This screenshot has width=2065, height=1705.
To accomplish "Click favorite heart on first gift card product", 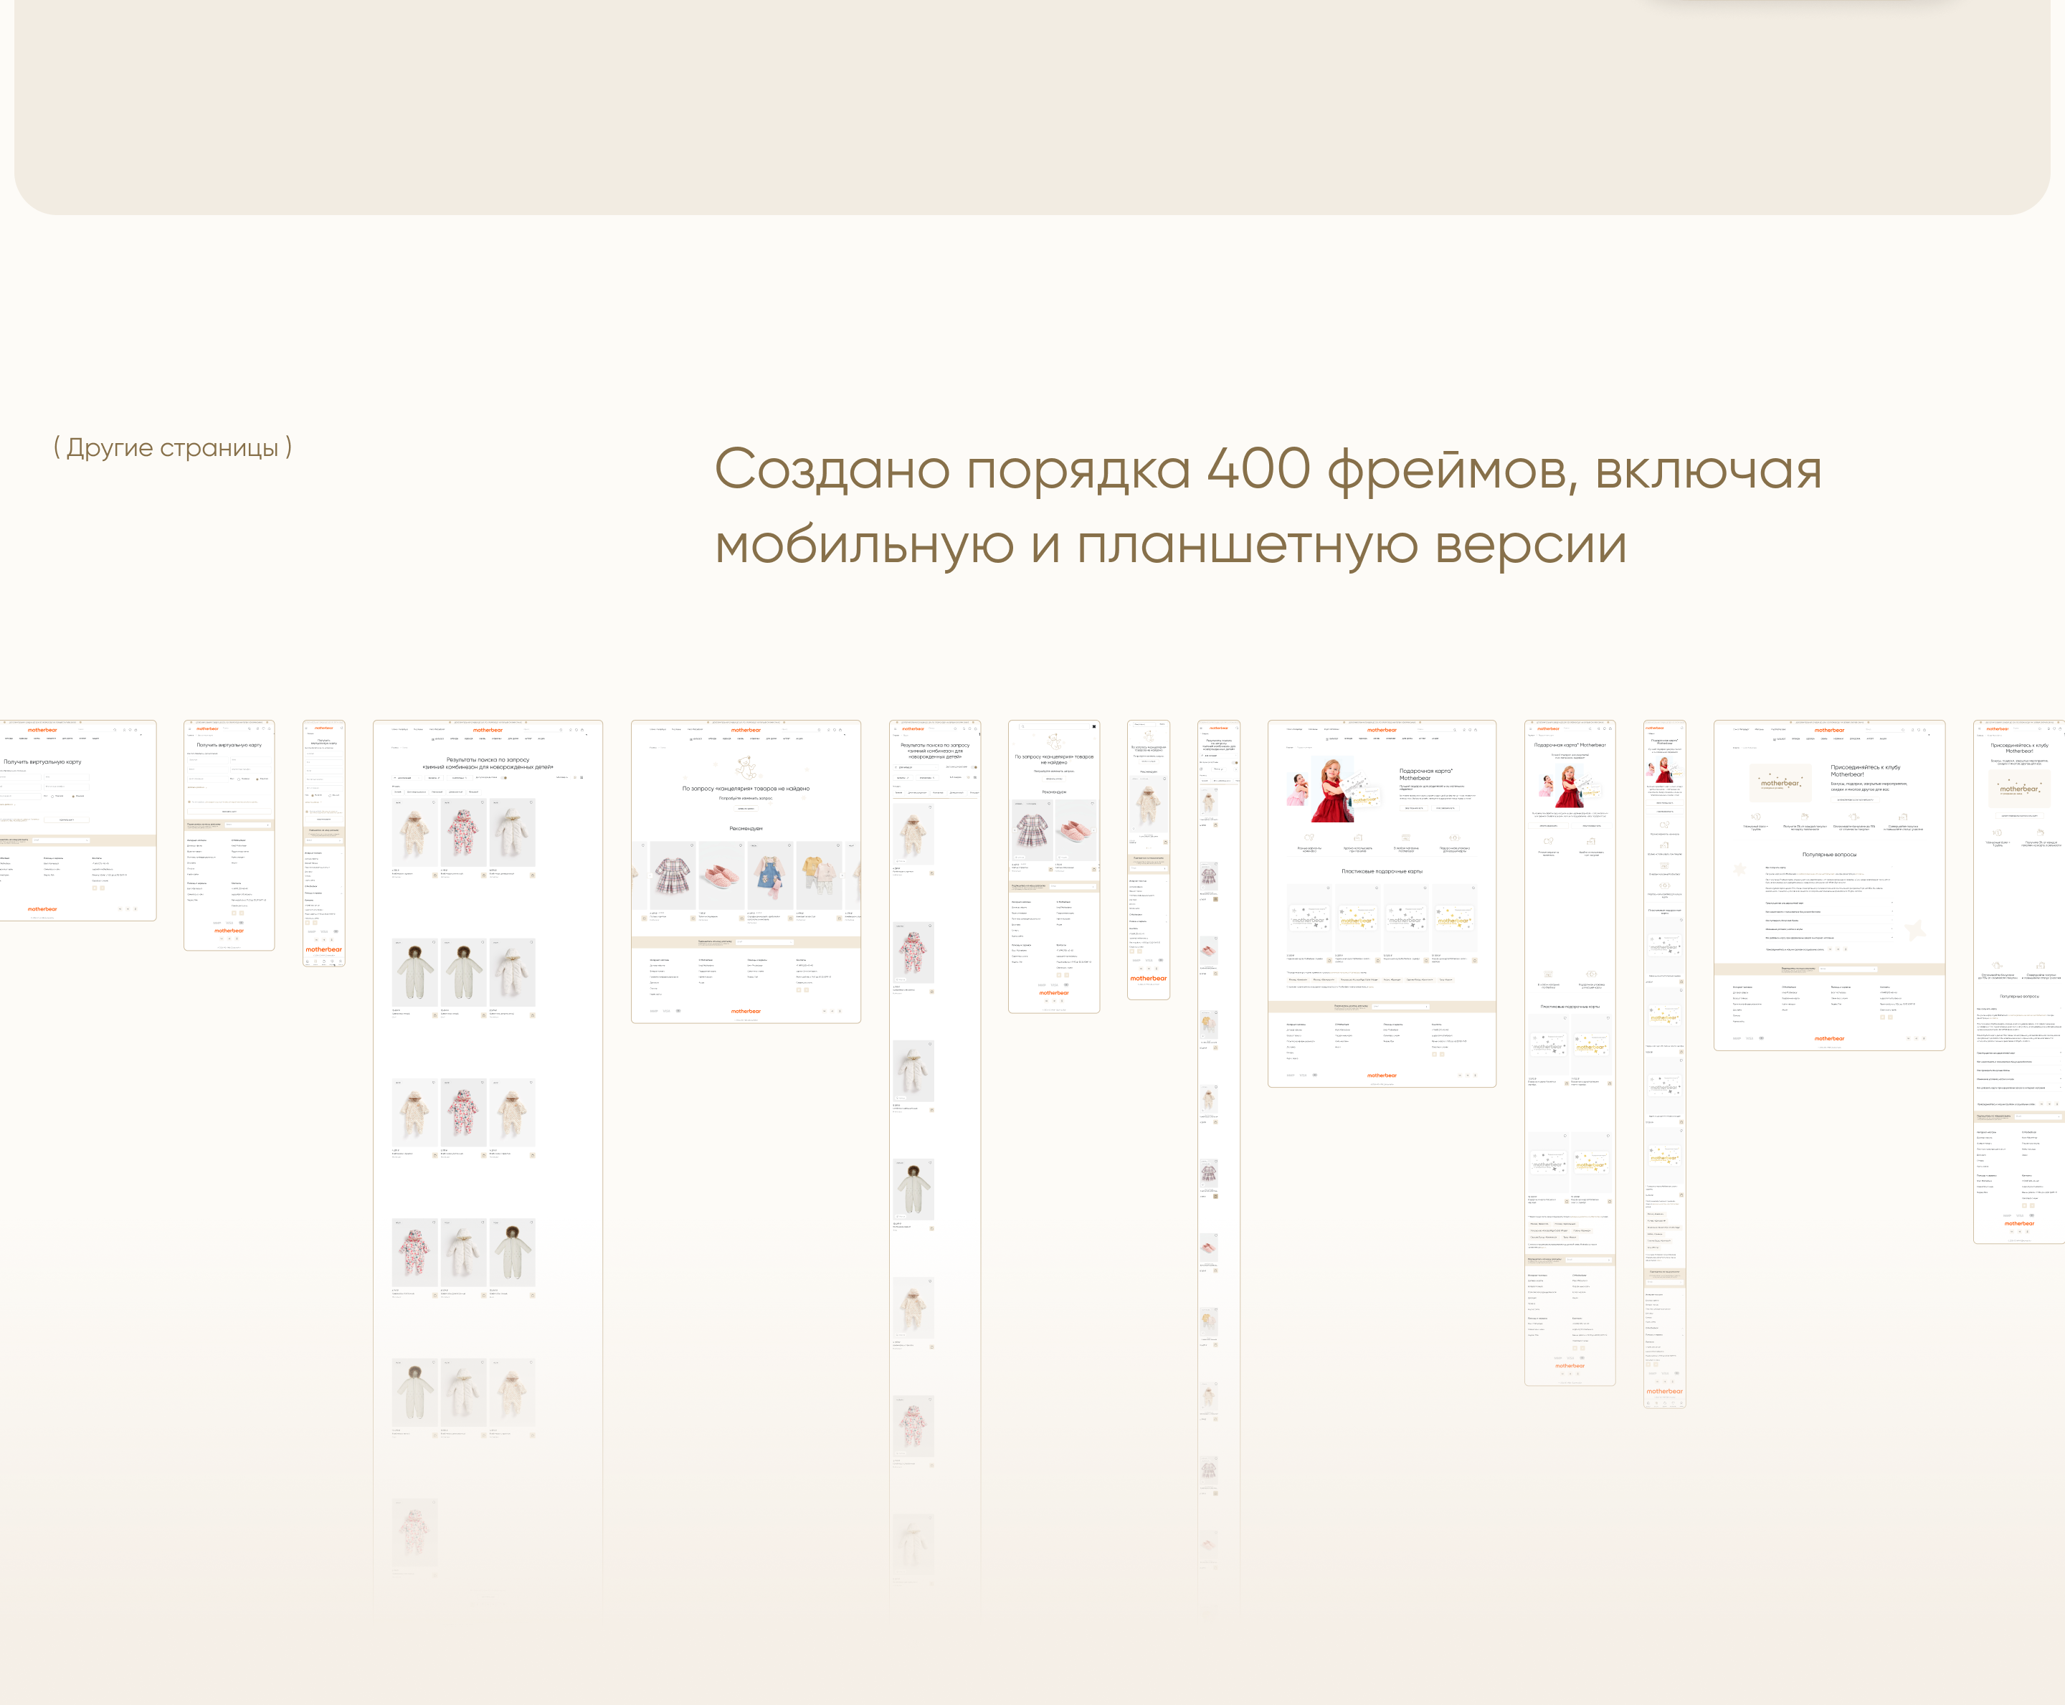I will tap(1329, 888).
